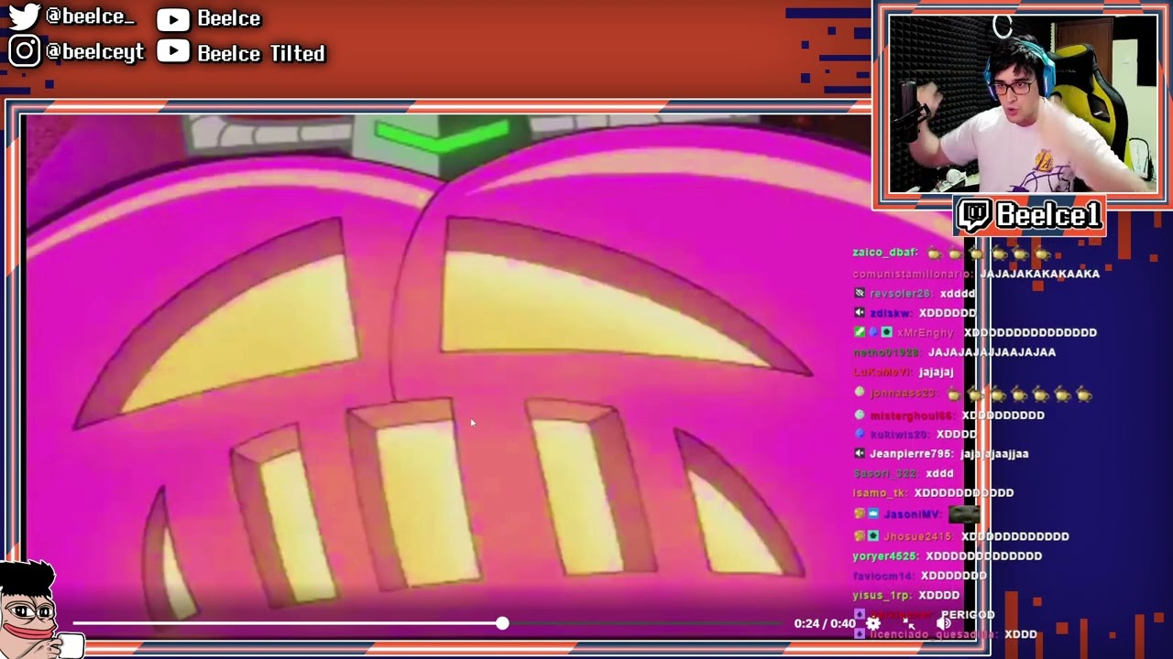Click username LuKaMeVi in chat
1173x659 pixels.
pyautogui.click(x=882, y=373)
